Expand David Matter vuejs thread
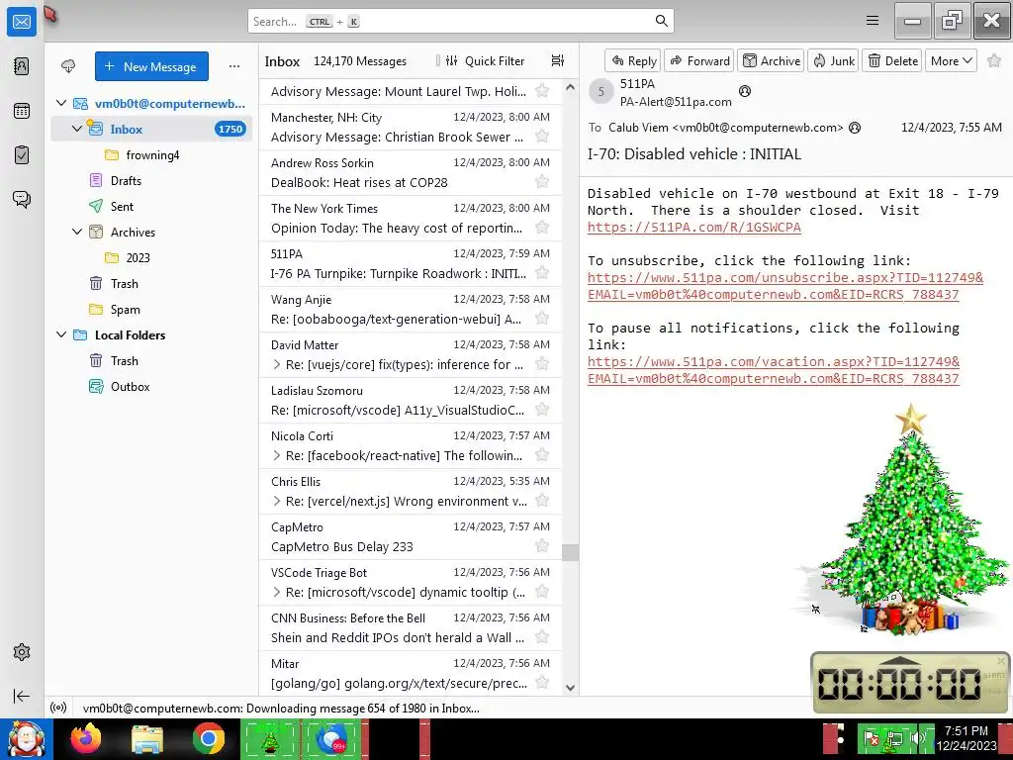The width and height of the screenshot is (1013, 760). 277,364
